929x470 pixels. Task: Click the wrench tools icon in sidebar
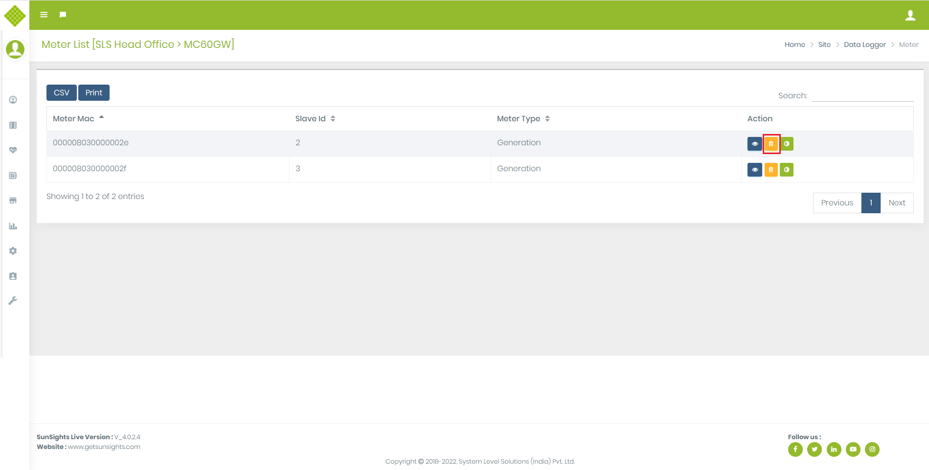13,301
